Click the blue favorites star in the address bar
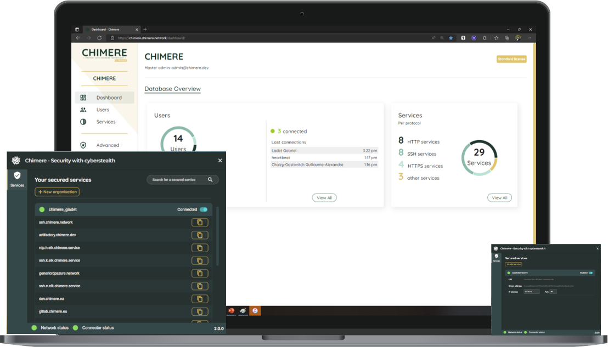This screenshot has height=347, width=608. [451, 38]
